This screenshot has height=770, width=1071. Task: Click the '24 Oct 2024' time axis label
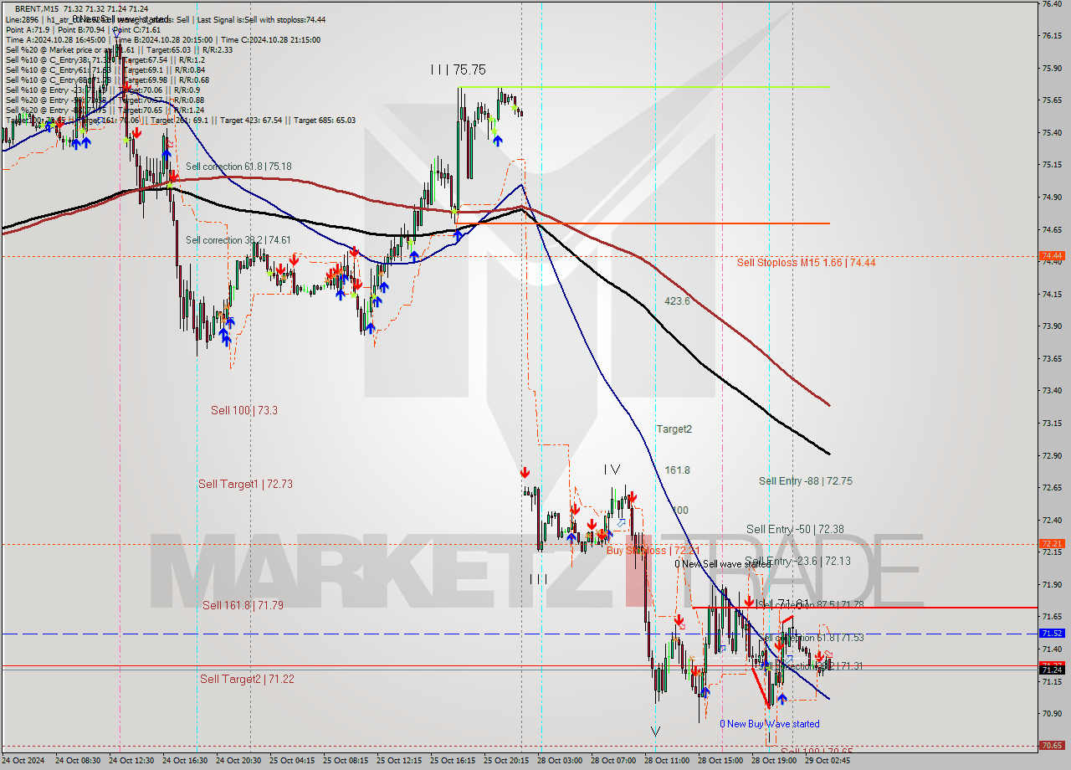point(23,761)
